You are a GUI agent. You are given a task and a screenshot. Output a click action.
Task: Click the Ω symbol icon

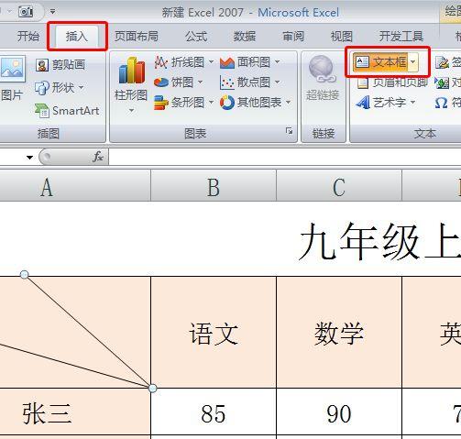[x=441, y=103]
